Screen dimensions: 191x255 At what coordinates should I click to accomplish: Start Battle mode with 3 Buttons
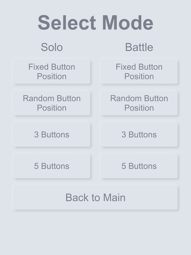point(139,135)
